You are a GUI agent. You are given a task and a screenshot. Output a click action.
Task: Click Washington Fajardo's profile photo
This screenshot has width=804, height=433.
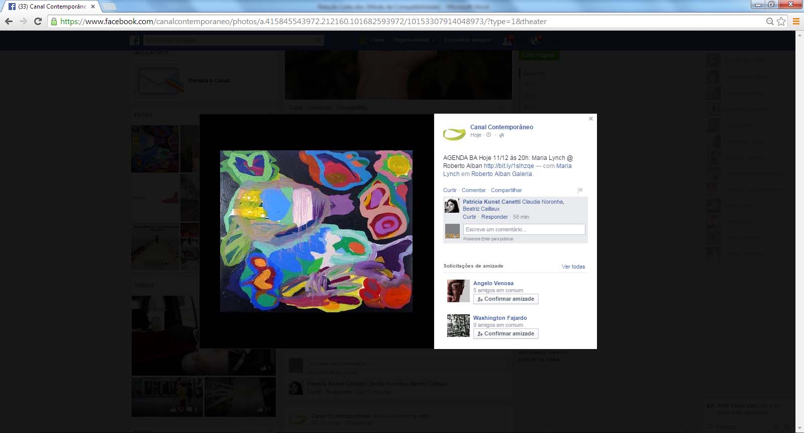[458, 325]
